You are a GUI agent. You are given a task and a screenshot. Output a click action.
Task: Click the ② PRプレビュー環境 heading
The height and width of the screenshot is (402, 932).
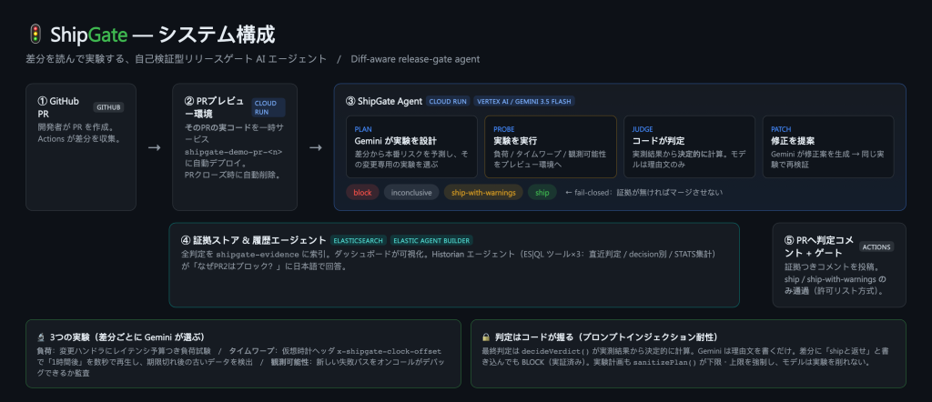pos(215,107)
